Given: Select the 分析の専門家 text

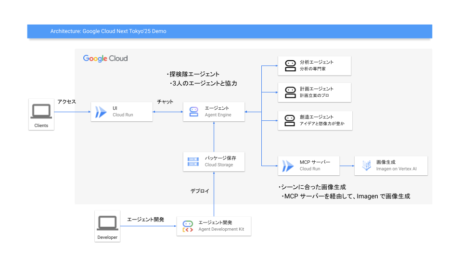Looking at the screenshot, I should pyautogui.click(x=313, y=69).
